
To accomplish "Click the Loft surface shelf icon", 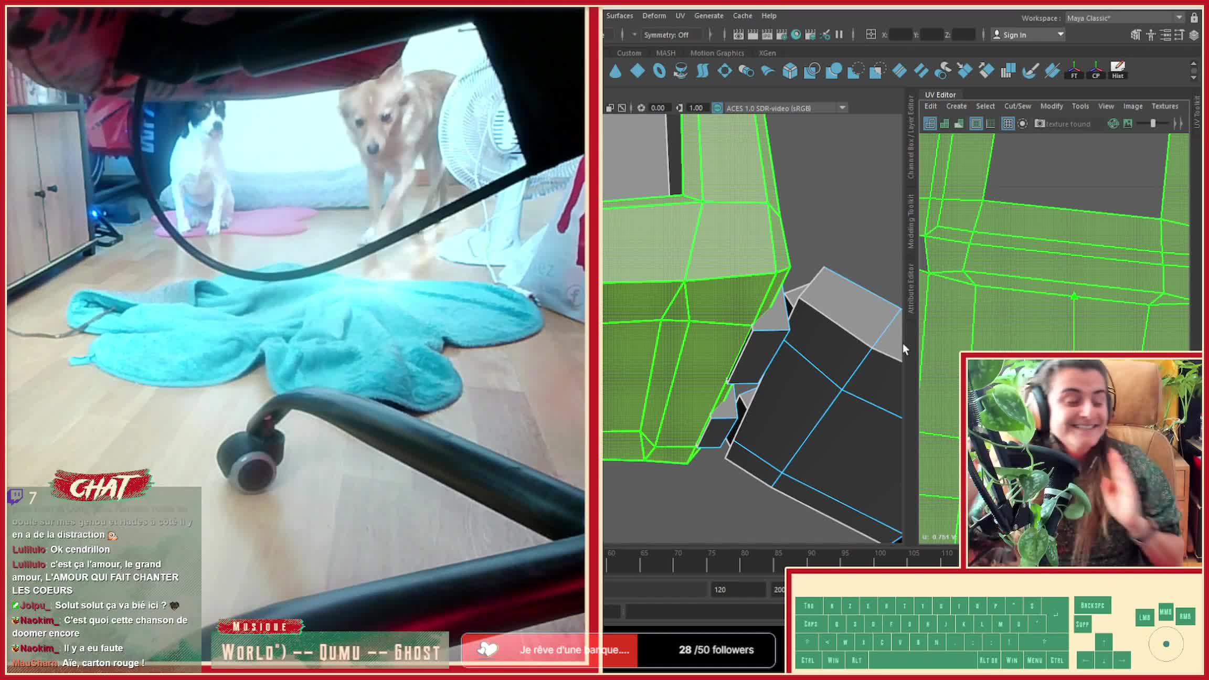I will coord(703,70).
